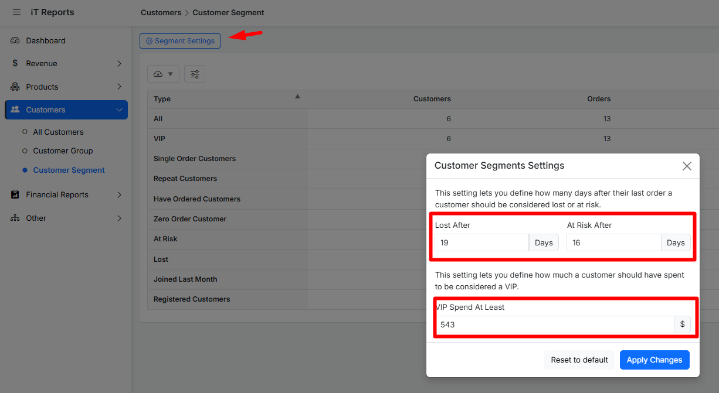
Task: Collapse the Customers menu section
Action: click(119, 110)
